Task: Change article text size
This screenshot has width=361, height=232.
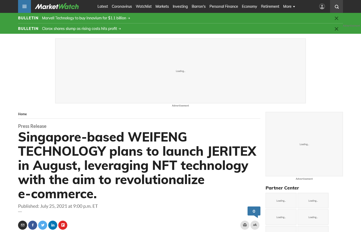Action: (255, 225)
